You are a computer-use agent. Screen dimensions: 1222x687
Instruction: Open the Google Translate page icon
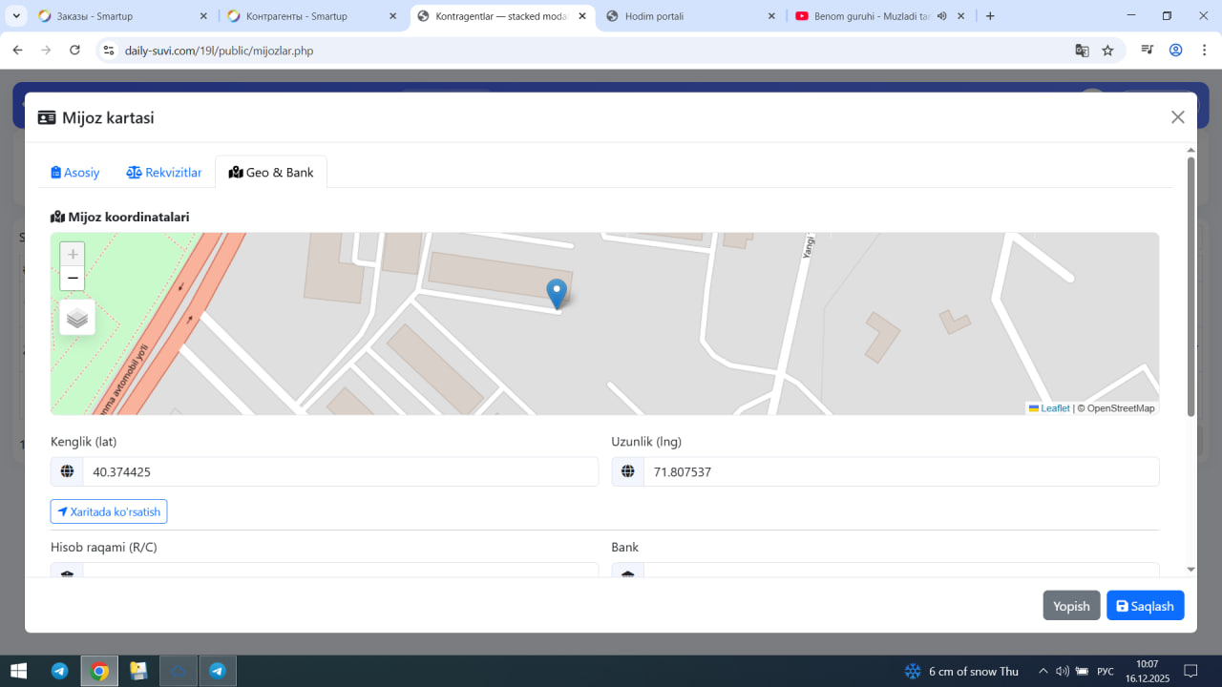[1082, 51]
